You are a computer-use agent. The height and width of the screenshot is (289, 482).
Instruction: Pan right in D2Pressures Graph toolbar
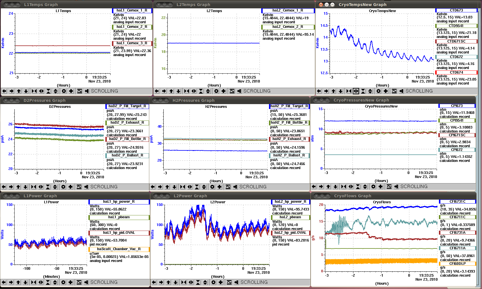[11, 187]
